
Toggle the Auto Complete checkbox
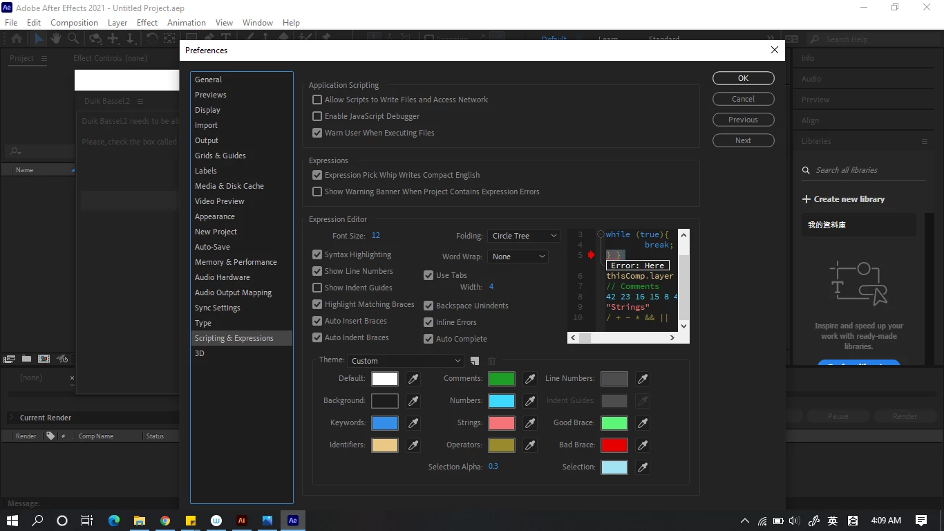[428, 339]
